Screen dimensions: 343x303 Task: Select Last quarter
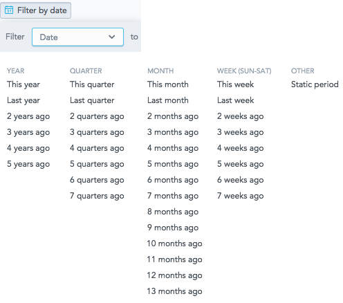point(92,100)
